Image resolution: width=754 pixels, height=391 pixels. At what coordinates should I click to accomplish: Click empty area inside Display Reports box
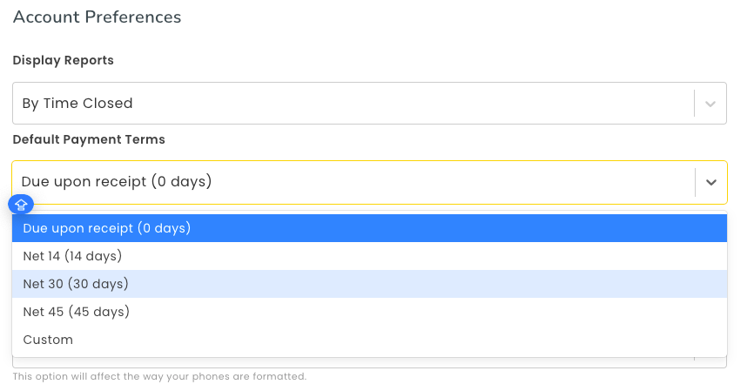414,103
